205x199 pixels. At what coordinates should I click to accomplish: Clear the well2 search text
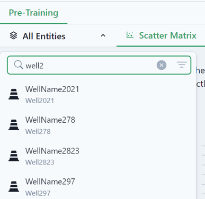tap(162, 65)
